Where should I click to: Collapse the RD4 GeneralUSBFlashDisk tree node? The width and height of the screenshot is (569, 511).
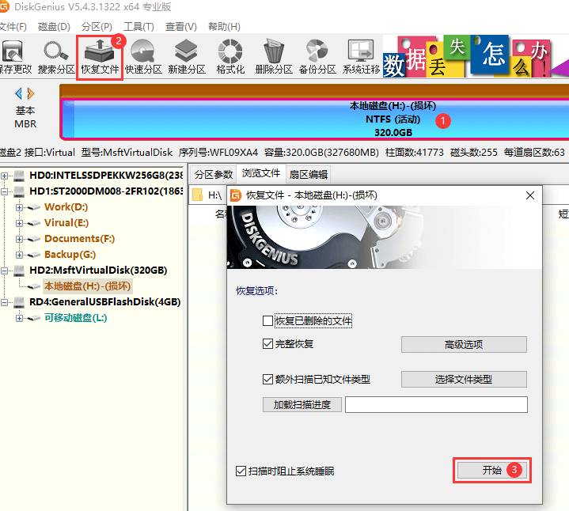click(5, 302)
